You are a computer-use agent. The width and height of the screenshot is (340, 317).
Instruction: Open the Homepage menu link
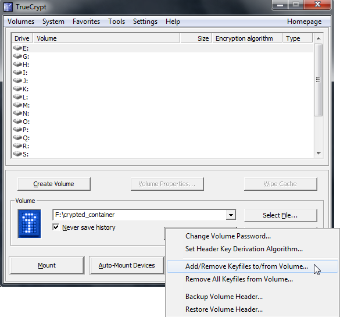click(x=304, y=22)
